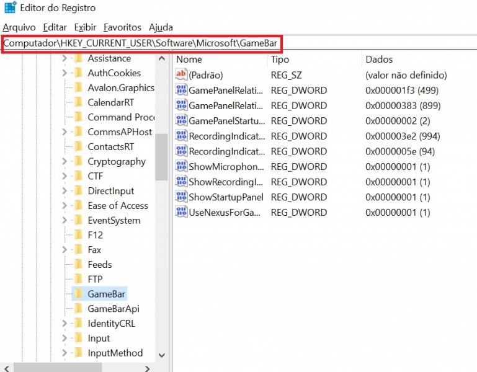Click the 0x00000002 (2) data cell
Screen dimensions: 477x372
click(x=398, y=121)
